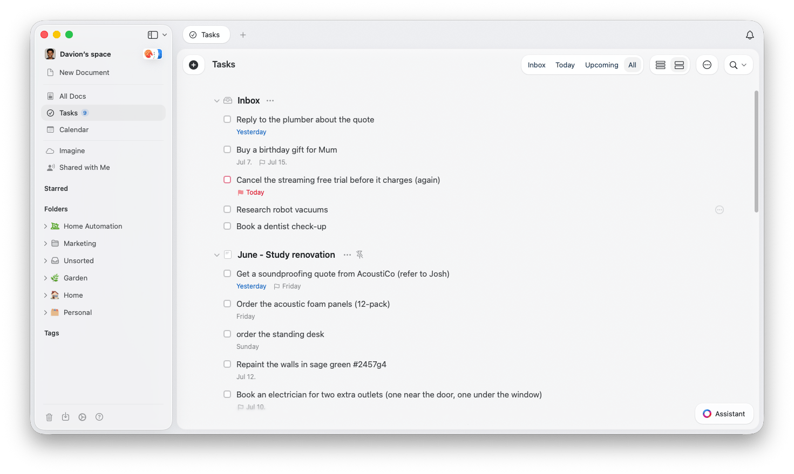Switch to compact list view icon
This screenshot has width=794, height=474.
(660, 65)
